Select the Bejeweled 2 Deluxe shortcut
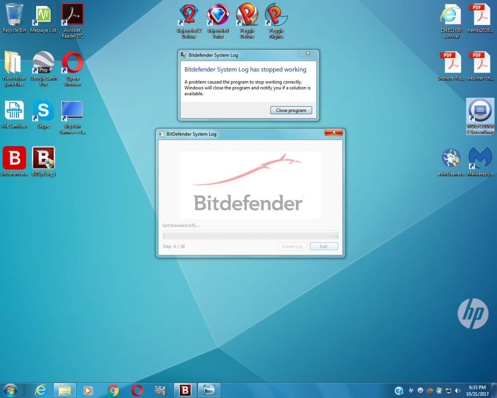The height and width of the screenshot is (398, 497). pyautogui.click(x=189, y=21)
